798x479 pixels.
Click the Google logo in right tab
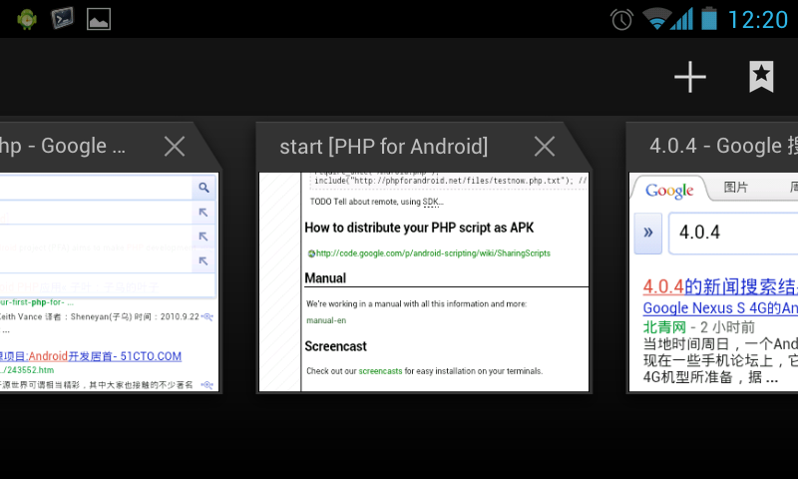tap(669, 191)
